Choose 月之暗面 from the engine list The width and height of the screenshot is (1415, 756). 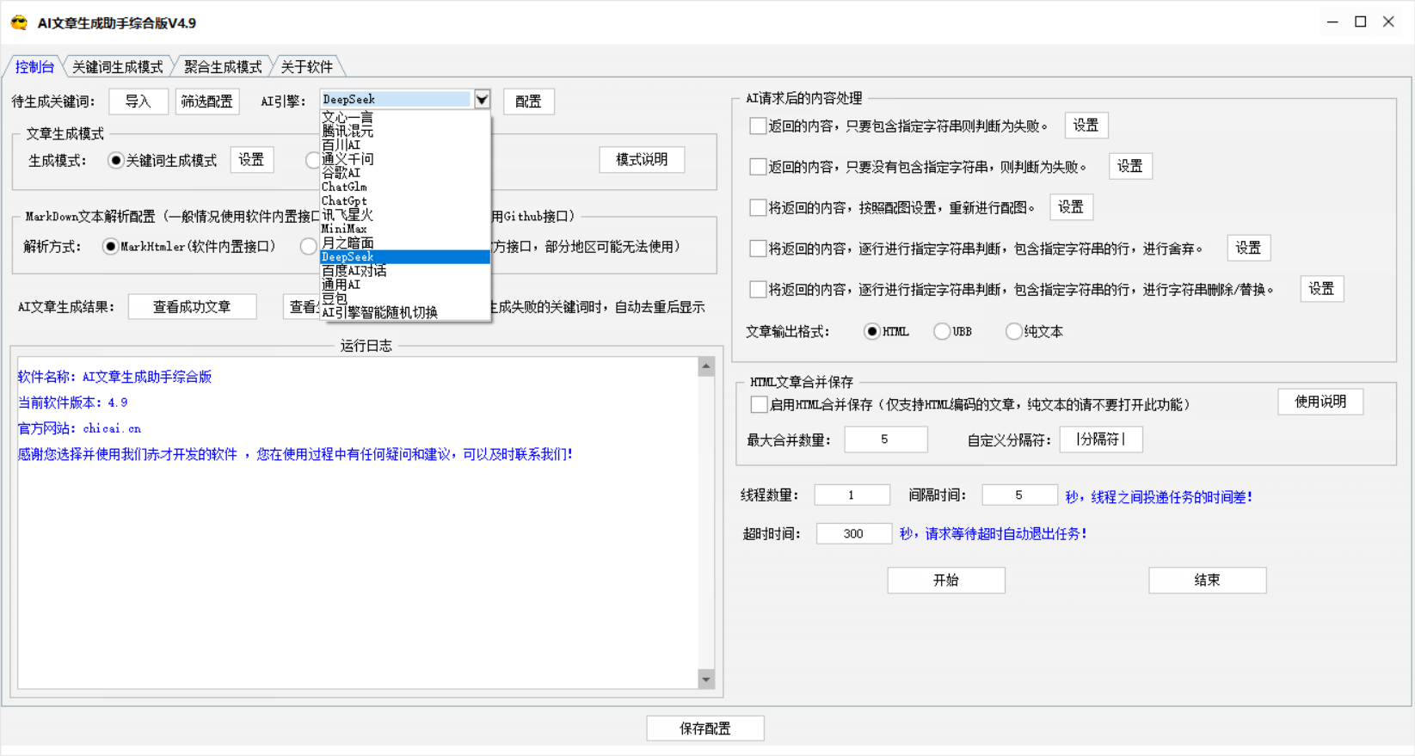click(x=405, y=243)
